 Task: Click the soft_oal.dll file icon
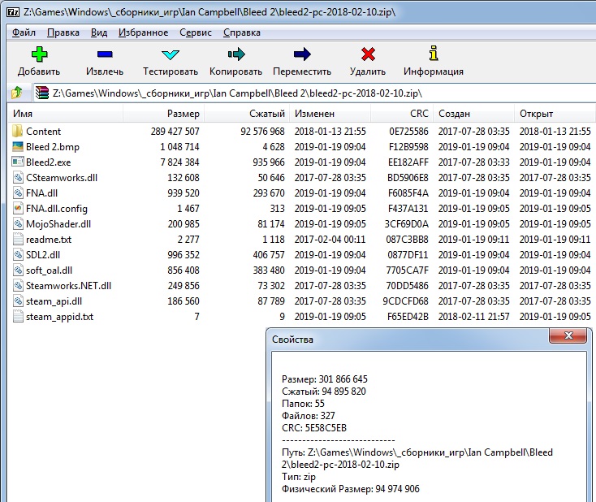18,270
